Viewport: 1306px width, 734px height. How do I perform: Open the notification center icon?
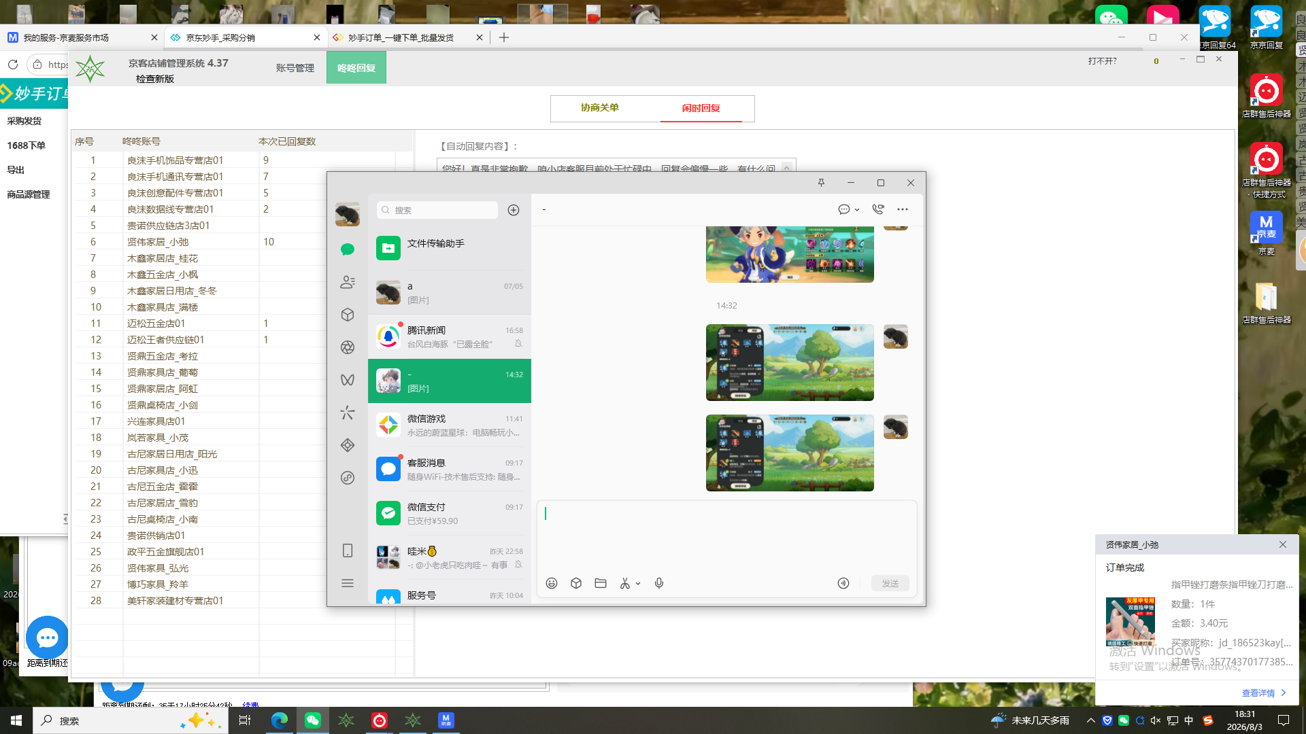pos(1284,720)
